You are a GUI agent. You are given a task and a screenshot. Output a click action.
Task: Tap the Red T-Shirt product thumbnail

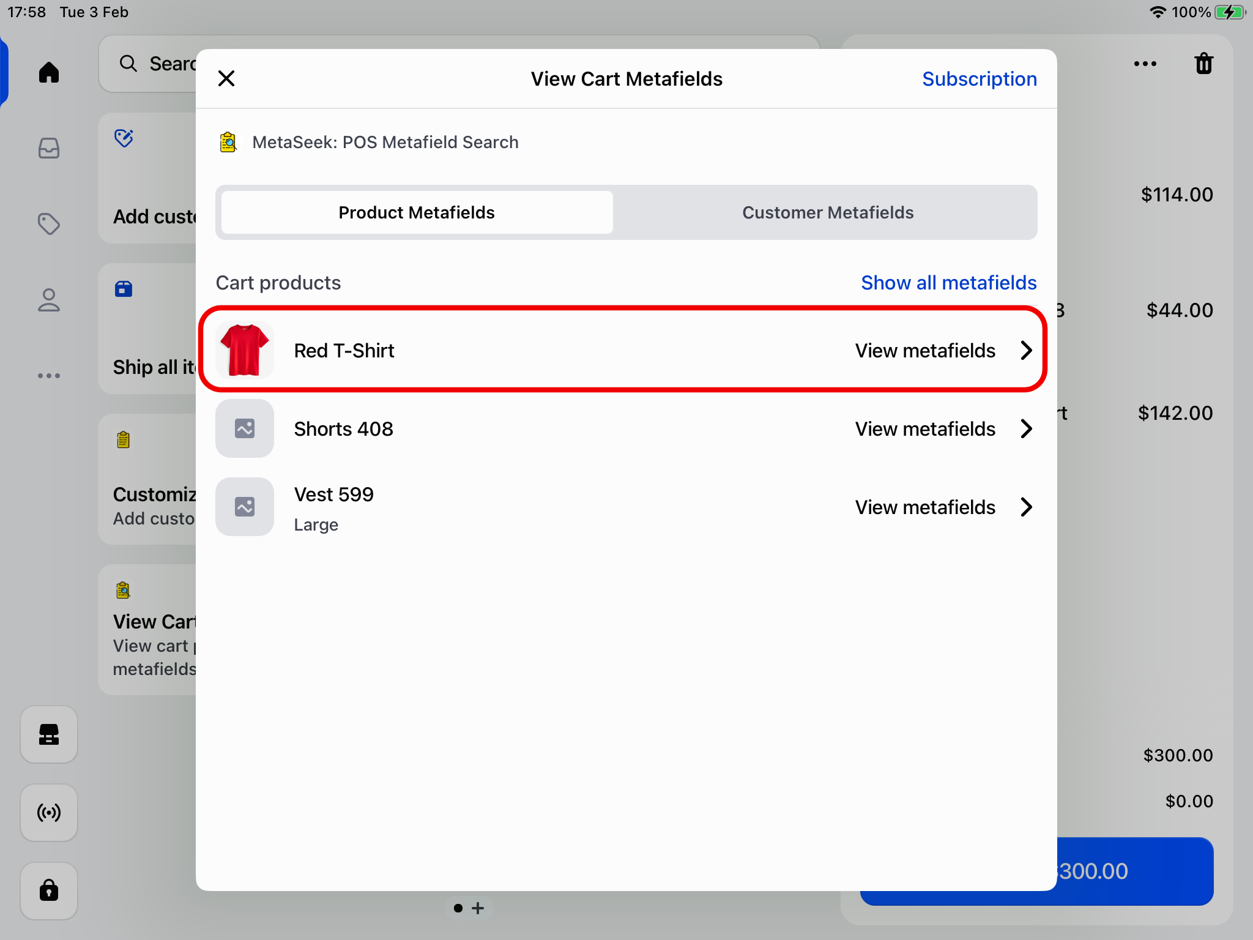tap(245, 350)
